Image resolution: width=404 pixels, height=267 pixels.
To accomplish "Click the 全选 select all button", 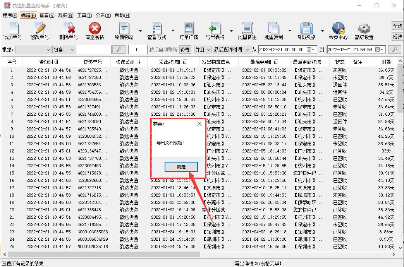I will [397, 26].
